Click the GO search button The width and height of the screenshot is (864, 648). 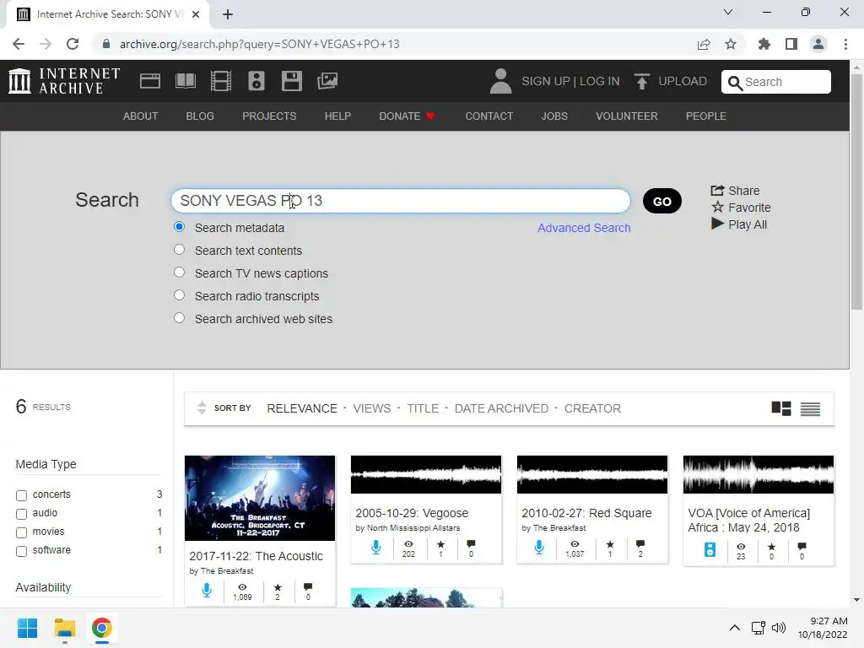point(661,201)
